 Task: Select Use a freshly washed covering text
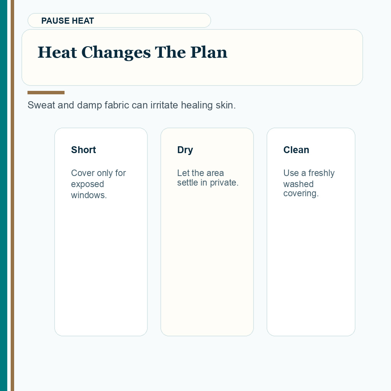coord(309,183)
